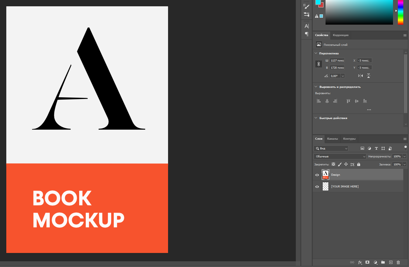Viewport: 409px width, 267px height.
Task: Switch to the Коррекция tab
Action: click(340, 35)
